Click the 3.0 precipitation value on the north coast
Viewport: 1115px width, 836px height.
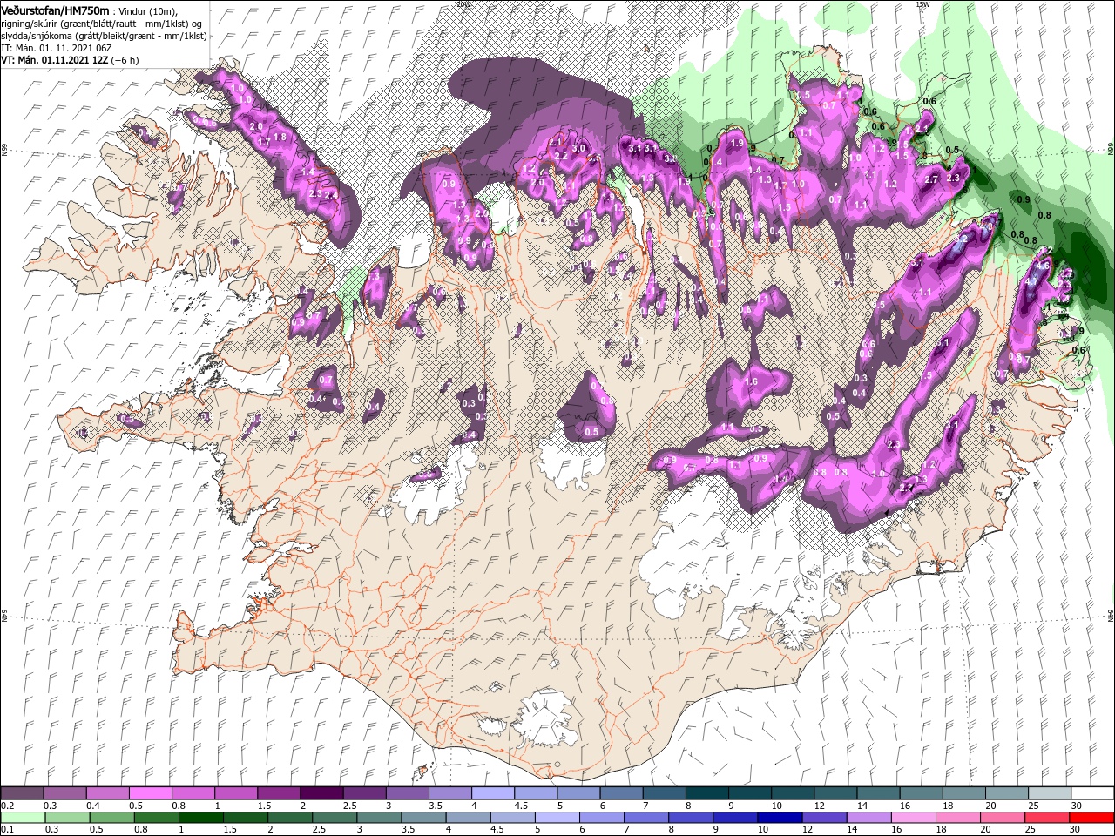(x=578, y=149)
